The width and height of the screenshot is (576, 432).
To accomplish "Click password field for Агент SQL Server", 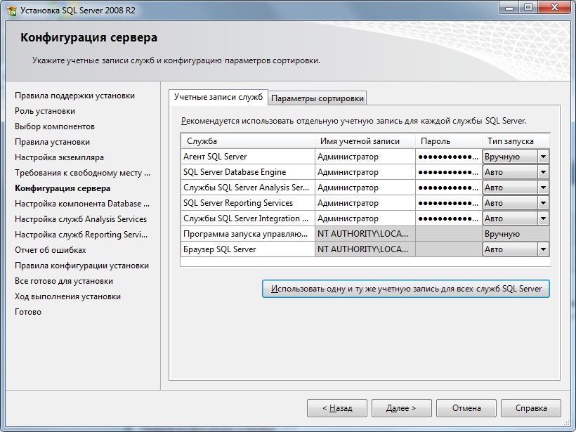I will pyautogui.click(x=449, y=157).
